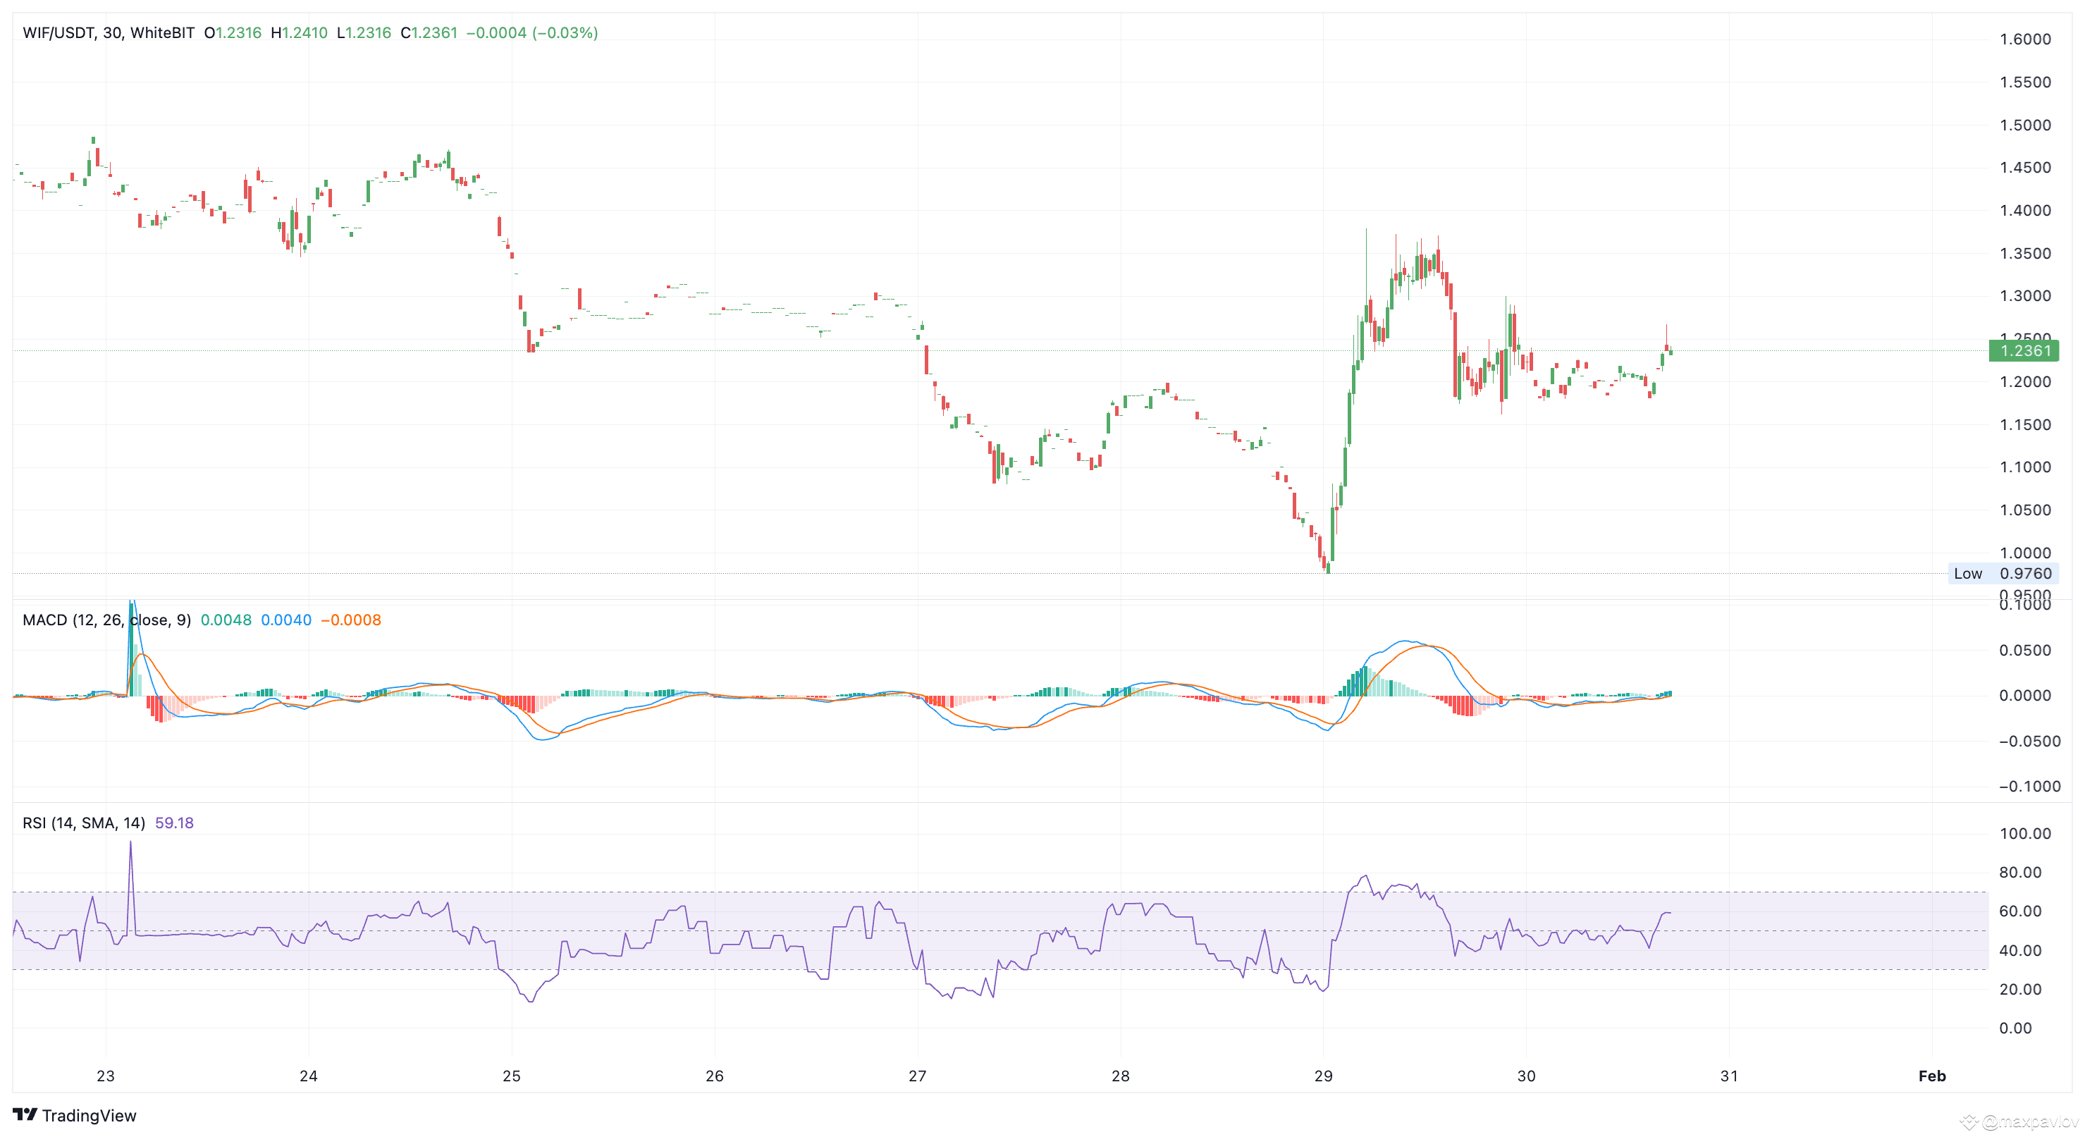
Task: Click date 24 on the time axis
Action: pos(308,1076)
